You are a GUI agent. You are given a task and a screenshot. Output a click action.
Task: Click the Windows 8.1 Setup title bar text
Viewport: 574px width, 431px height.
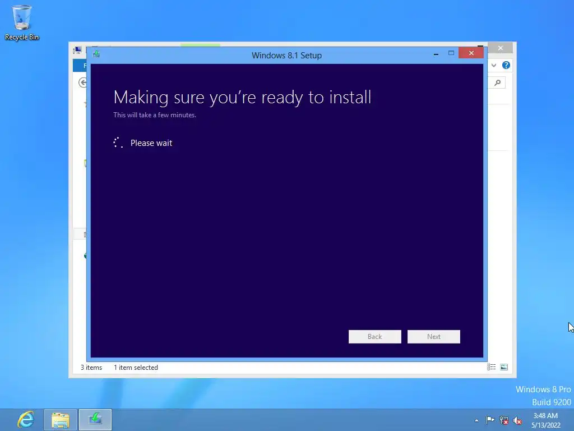[286, 56]
